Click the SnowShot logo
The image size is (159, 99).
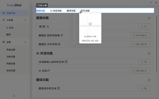[x=14, y=5]
